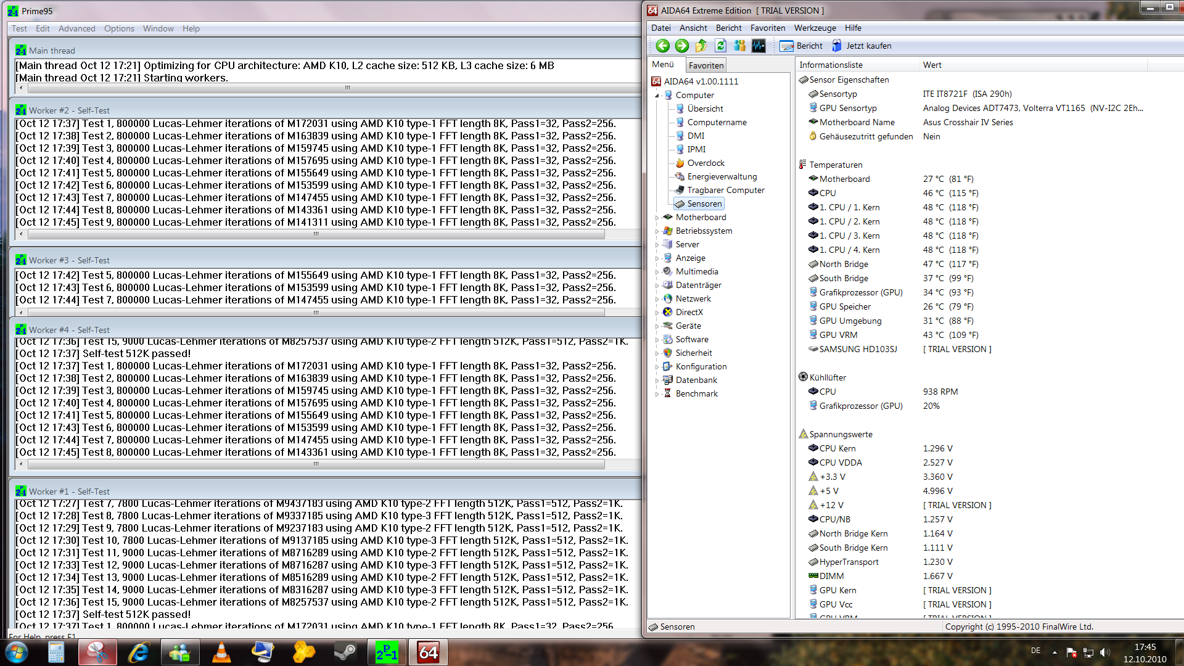Click the Steam icon in taskbar
The image size is (1184, 666).
(345, 652)
